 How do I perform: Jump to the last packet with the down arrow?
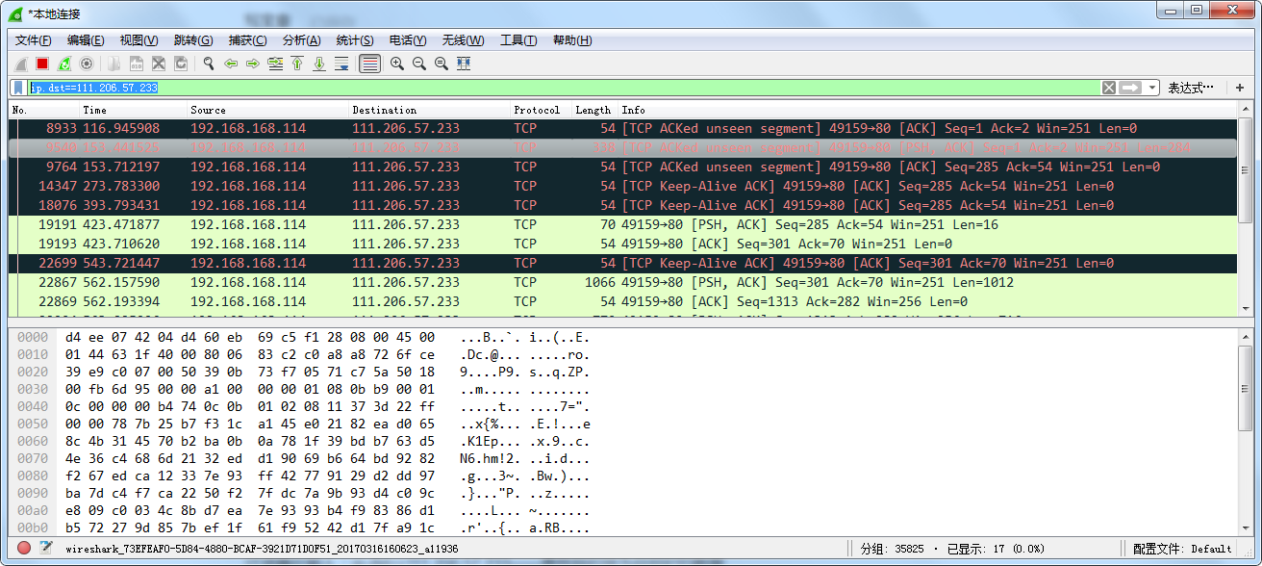pyautogui.click(x=319, y=64)
